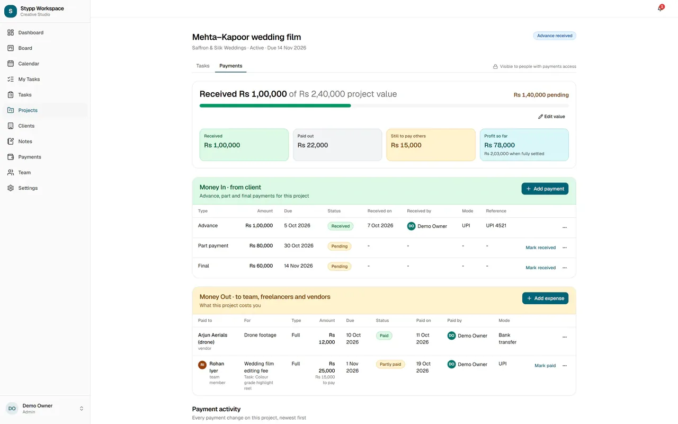The image size is (678, 424).
Task: Click the Received Rs 1,00,000 card
Action: pyautogui.click(x=244, y=145)
